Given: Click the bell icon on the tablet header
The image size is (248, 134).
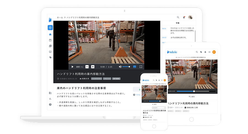Looking at the screenshot, I should point(205,52).
